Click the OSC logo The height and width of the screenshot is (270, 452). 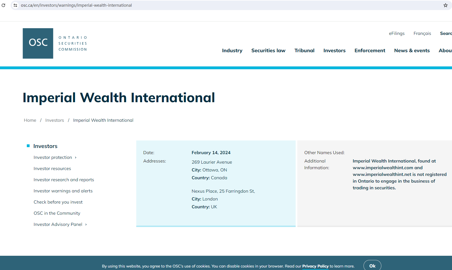[x=38, y=43]
